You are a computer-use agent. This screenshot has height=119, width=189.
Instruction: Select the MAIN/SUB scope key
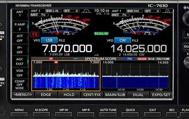click(x=115, y=95)
